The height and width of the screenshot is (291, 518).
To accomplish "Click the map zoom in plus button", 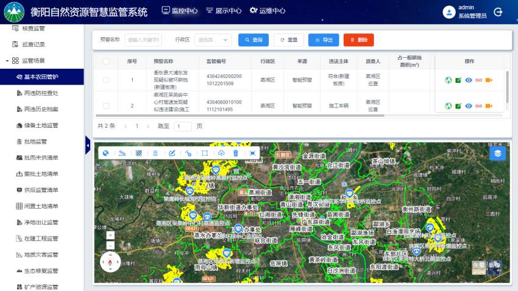I will click(x=110, y=235).
